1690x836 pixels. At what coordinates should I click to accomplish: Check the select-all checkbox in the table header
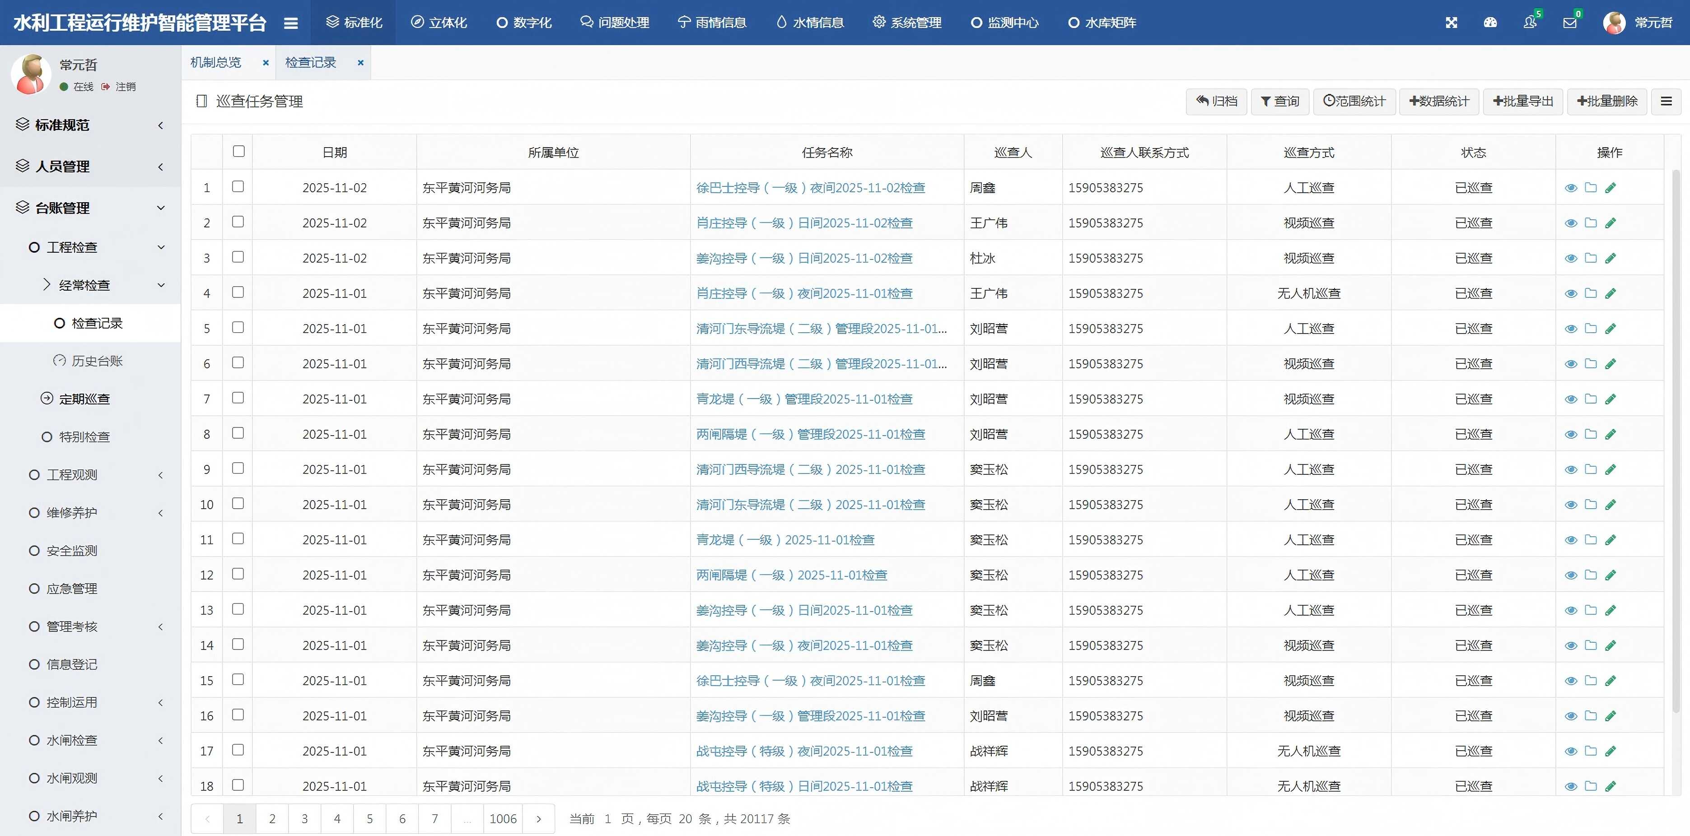point(238,152)
